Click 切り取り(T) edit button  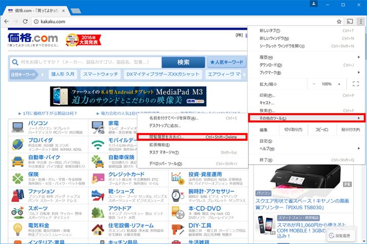(293, 129)
